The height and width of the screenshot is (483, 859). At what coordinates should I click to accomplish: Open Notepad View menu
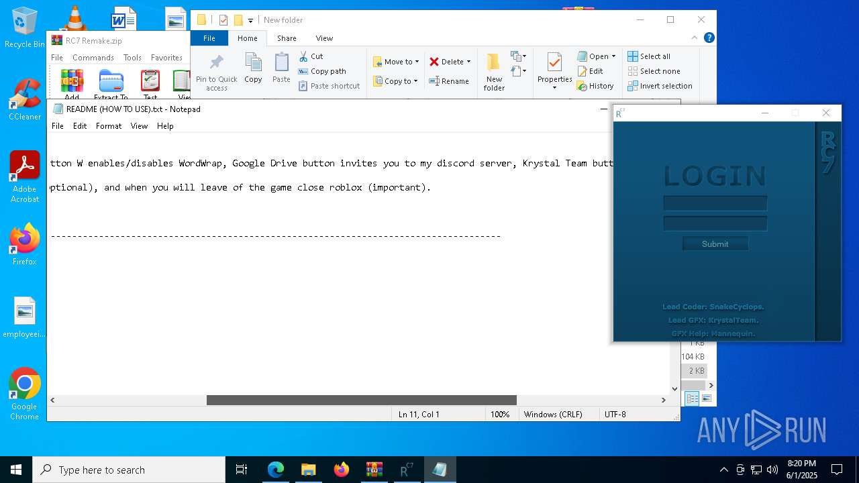pyautogui.click(x=139, y=125)
